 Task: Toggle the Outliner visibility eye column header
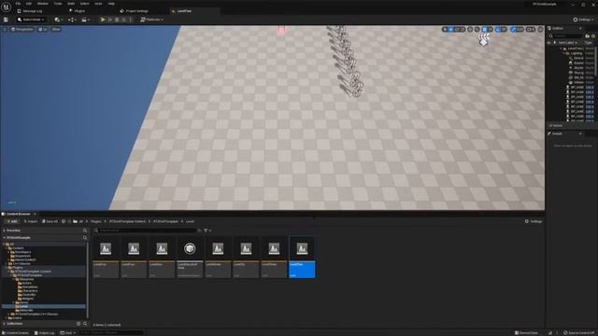[549, 43]
